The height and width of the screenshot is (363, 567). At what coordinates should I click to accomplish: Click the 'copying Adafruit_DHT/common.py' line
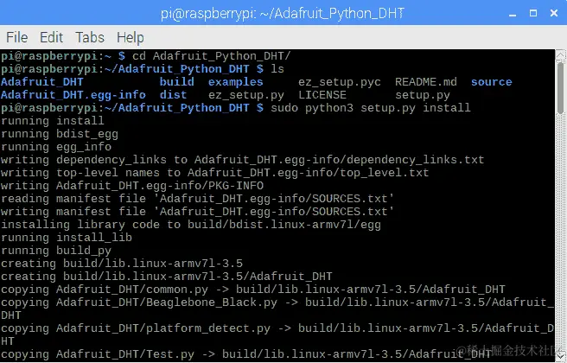coord(252,290)
